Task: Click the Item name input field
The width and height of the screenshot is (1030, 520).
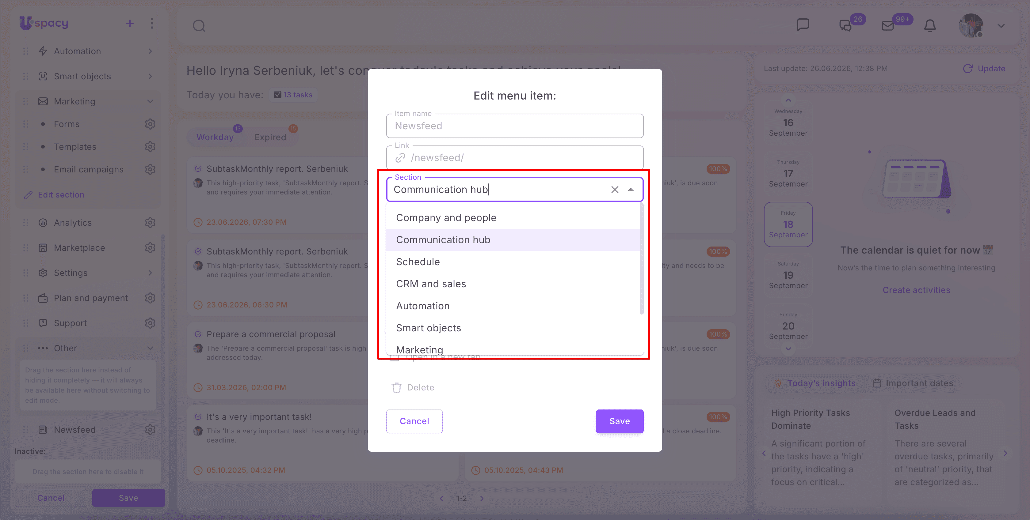Action: point(515,126)
